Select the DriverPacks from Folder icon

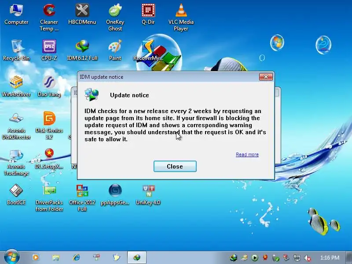49,198
